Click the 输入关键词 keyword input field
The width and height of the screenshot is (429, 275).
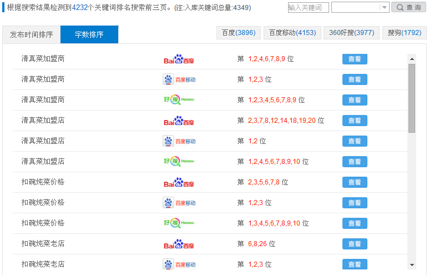(309, 7)
